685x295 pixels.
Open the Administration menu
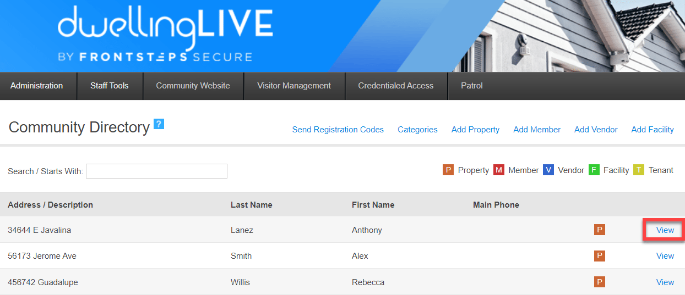(x=37, y=86)
